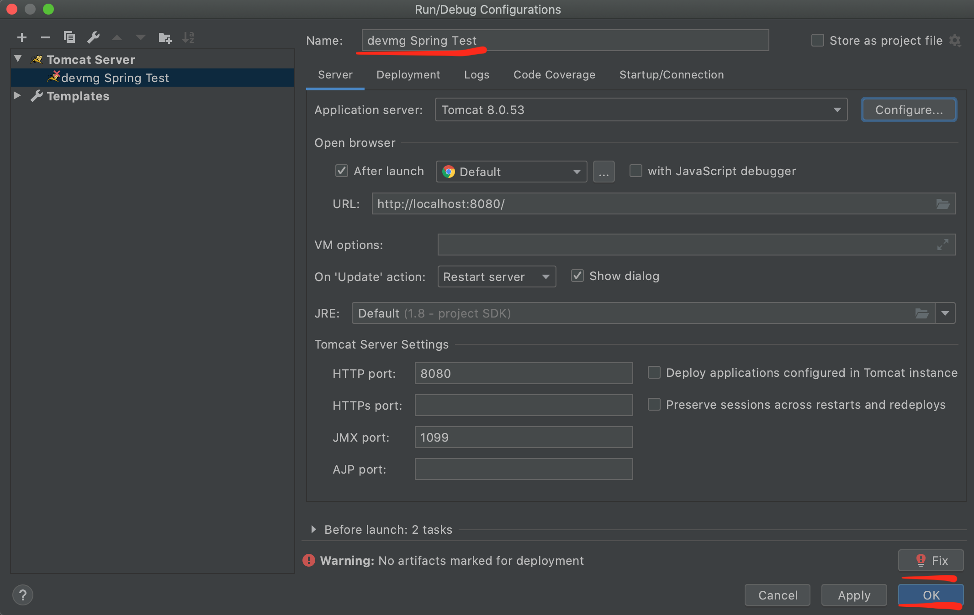The image size is (974, 615).
Task: Click the Create New Folder icon
Action: click(x=164, y=37)
